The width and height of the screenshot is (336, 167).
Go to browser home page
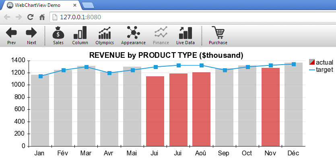[42, 17]
